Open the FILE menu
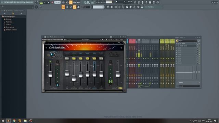The height and width of the screenshot is (123, 219). [x=2, y=2]
